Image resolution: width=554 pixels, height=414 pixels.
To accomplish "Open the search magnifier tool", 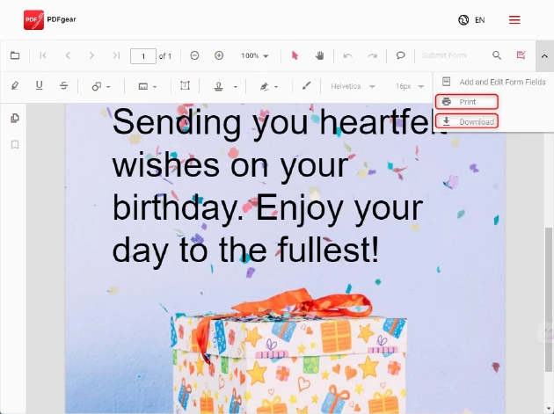I will [x=497, y=55].
